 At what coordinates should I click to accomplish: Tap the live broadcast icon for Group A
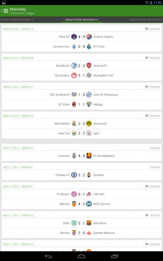pyautogui.click(x=146, y=29)
